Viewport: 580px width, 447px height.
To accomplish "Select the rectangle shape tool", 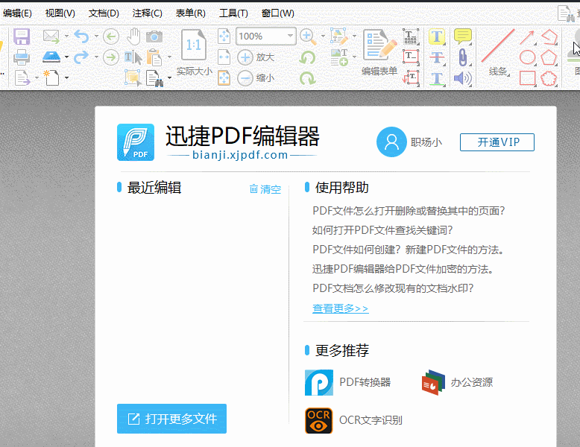I will pos(528,78).
